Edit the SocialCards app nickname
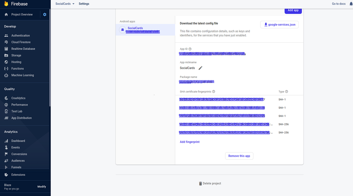This screenshot has width=353, height=196. click(x=200, y=68)
